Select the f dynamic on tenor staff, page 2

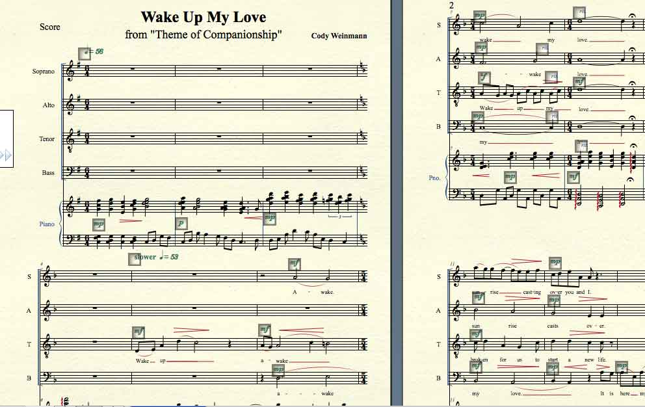click(x=484, y=78)
